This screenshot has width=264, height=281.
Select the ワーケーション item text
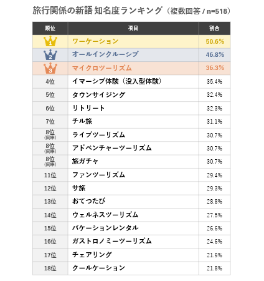[95, 41]
